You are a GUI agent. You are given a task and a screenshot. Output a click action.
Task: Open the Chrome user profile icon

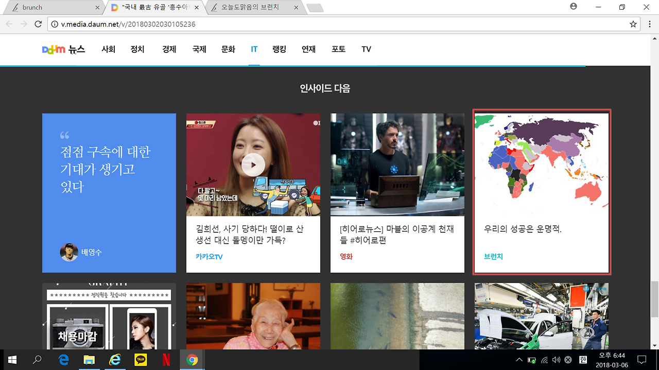(x=574, y=7)
